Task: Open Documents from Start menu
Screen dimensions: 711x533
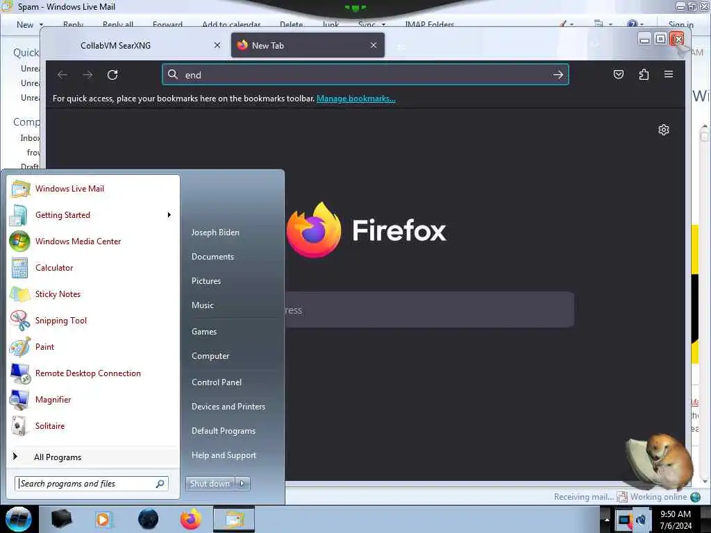Action: 212,257
